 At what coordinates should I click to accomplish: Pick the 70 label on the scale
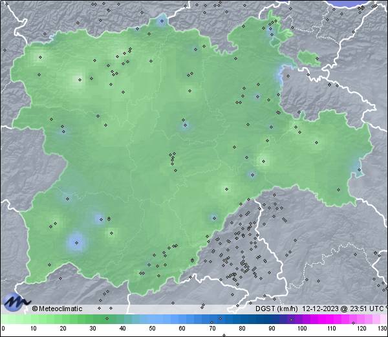[x=212, y=329]
